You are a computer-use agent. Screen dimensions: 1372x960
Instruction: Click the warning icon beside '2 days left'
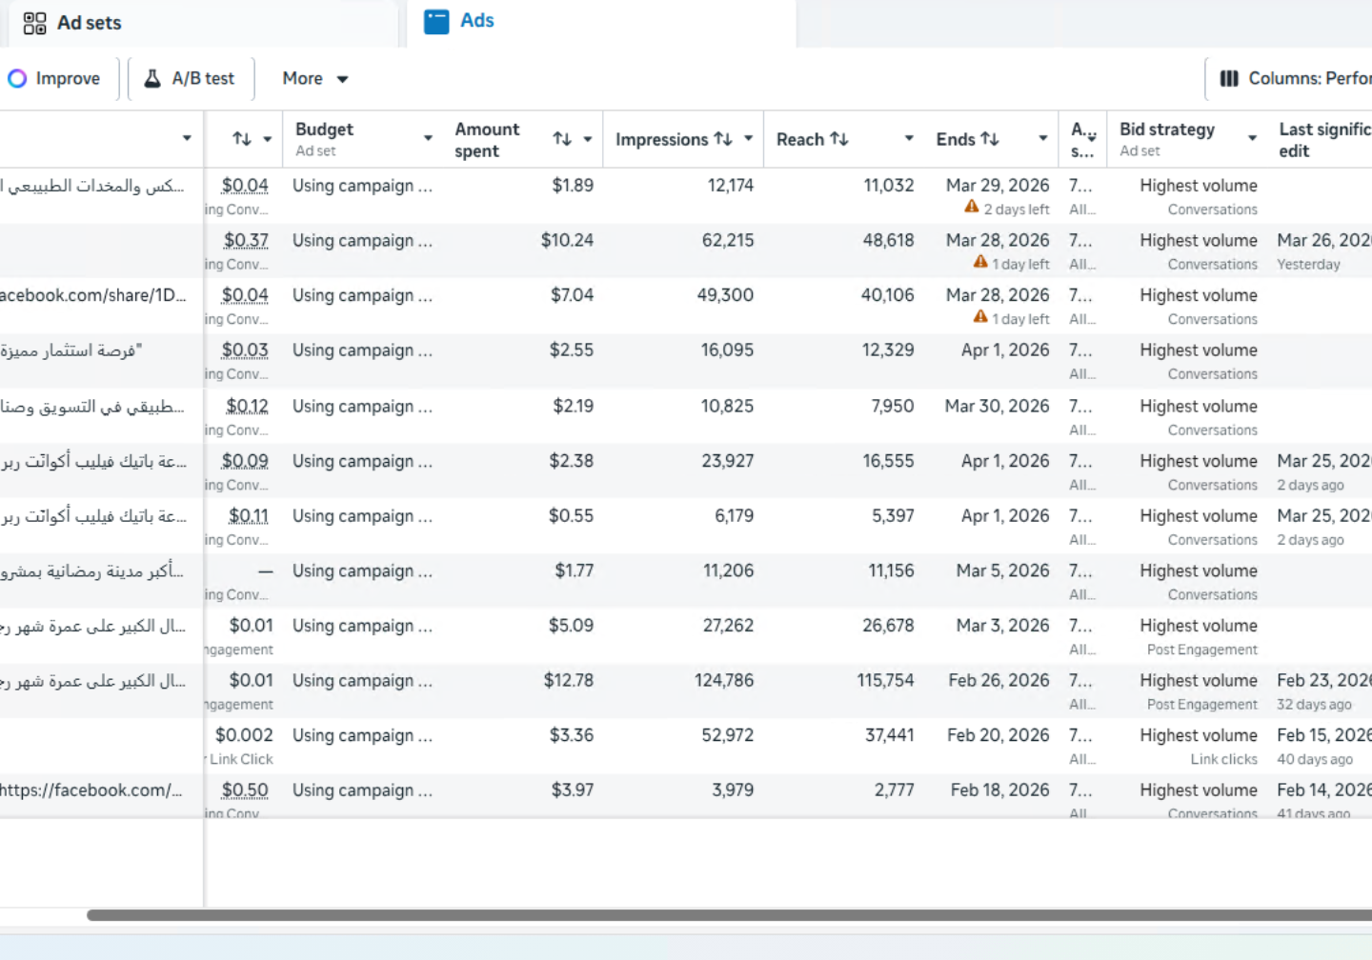(971, 207)
